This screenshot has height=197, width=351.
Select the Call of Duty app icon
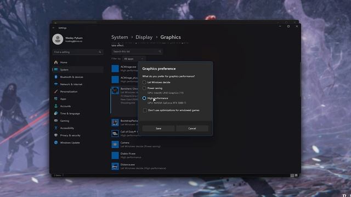(x=115, y=134)
